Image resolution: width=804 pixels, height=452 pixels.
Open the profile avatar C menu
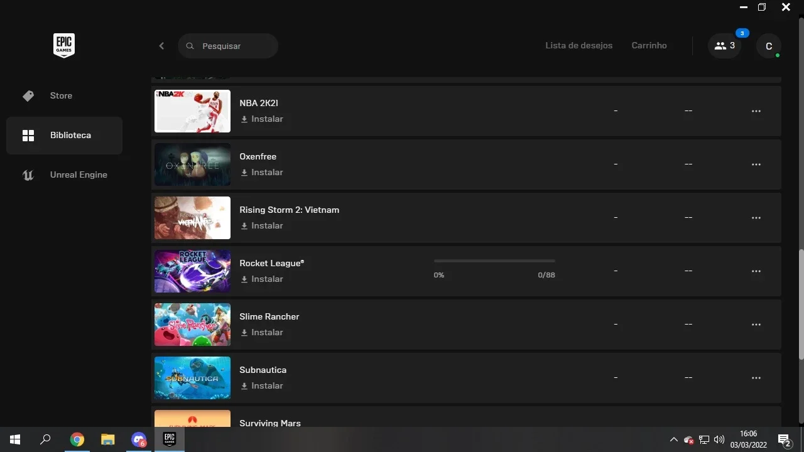pos(769,46)
